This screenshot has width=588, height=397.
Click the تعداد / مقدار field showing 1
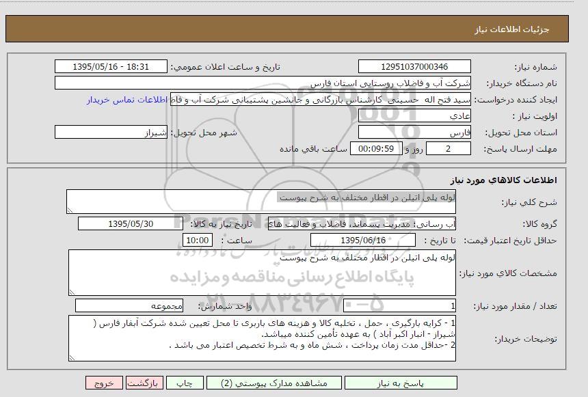pyautogui.click(x=399, y=306)
